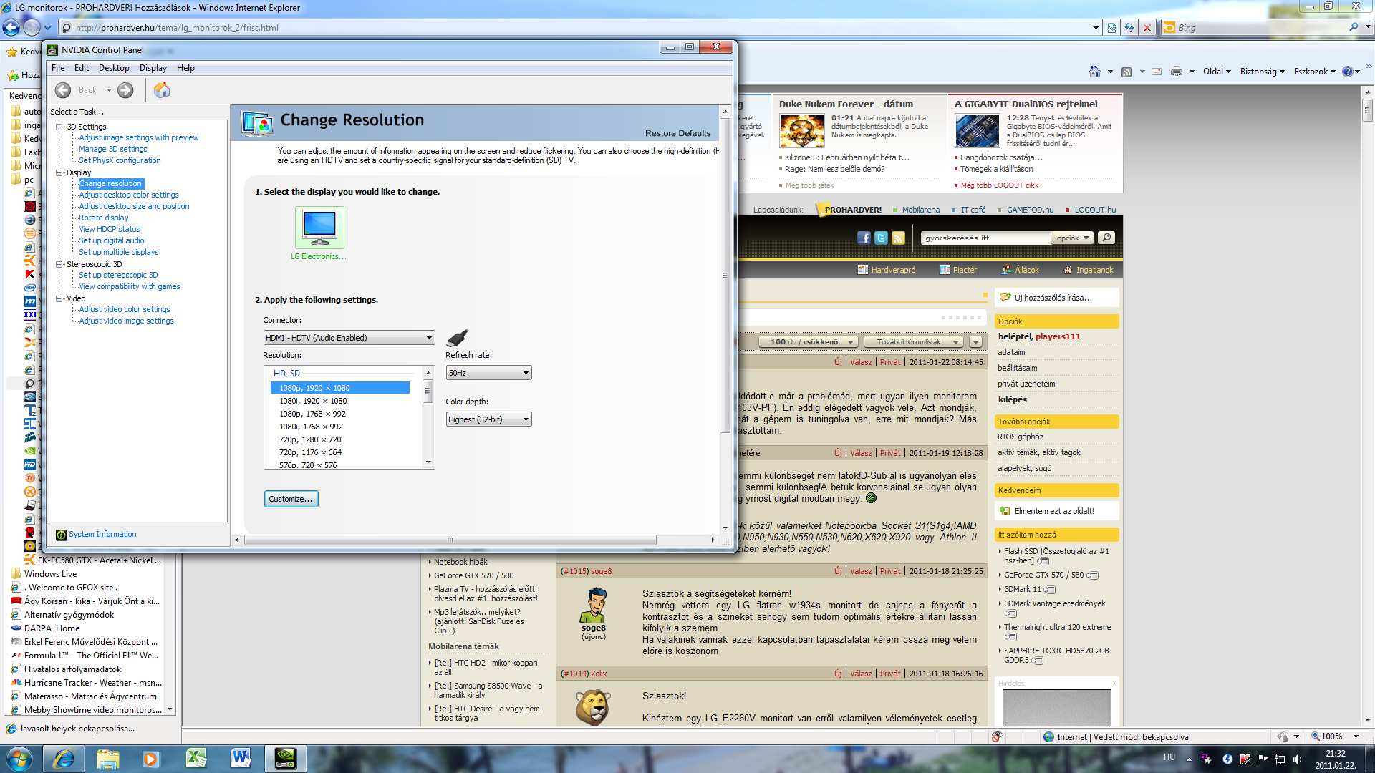The height and width of the screenshot is (773, 1375).
Task: Click the kilépés logout link
Action: 1012,399
